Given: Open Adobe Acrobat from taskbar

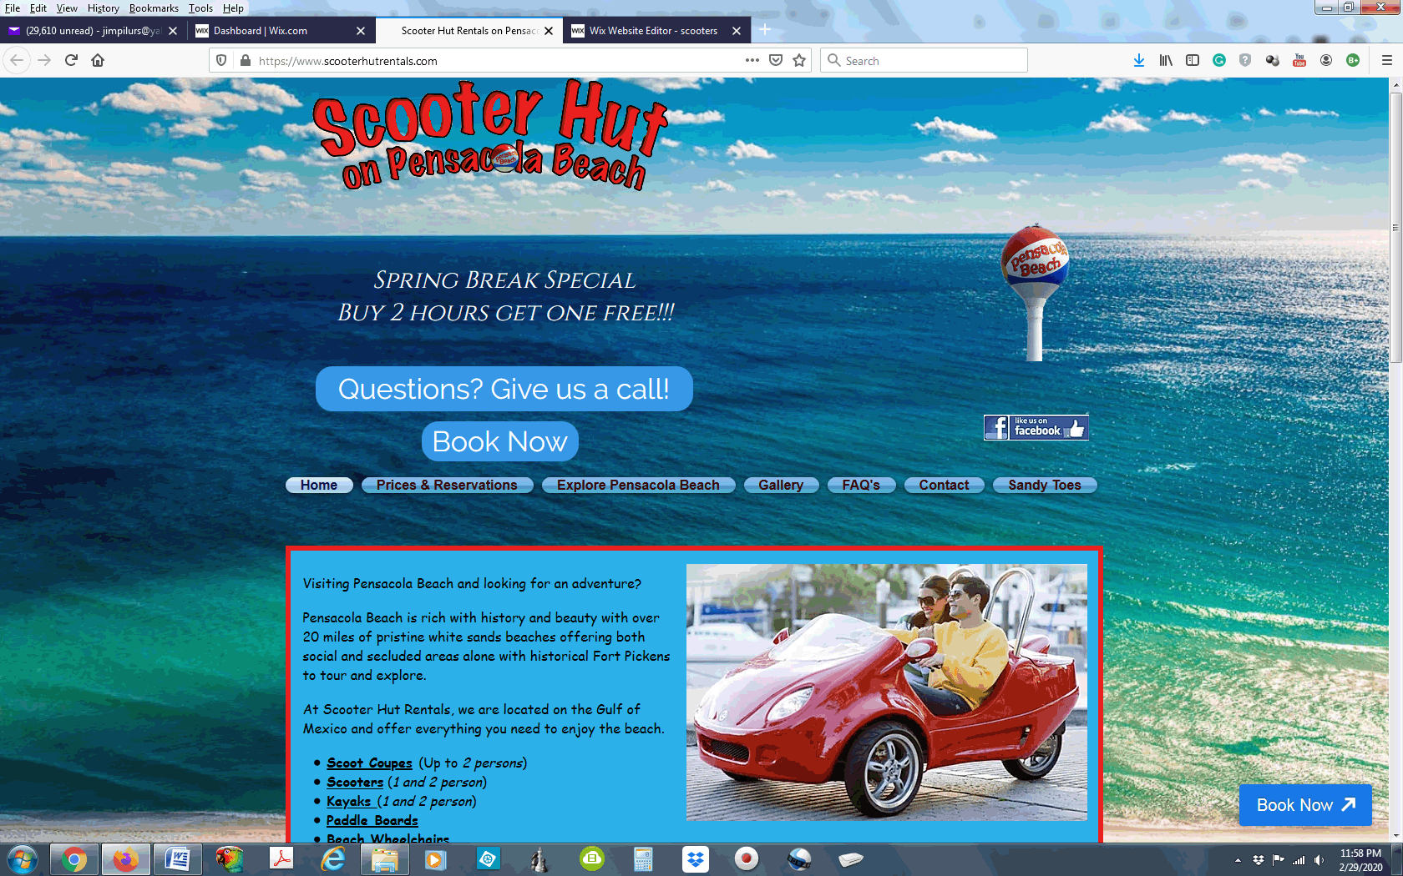Looking at the screenshot, I should point(281,858).
